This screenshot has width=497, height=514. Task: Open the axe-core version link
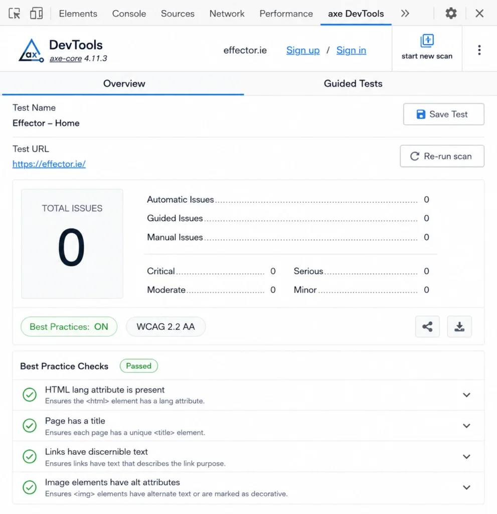click(x=66, y=58)
